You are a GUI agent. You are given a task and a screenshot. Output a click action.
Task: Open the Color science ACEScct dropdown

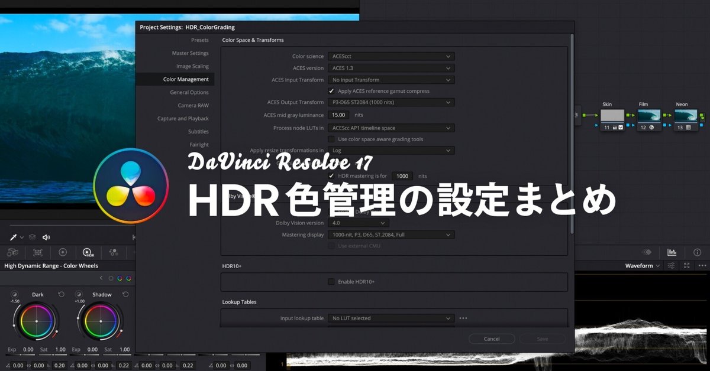pyautogui.click(x=390, y=56)
